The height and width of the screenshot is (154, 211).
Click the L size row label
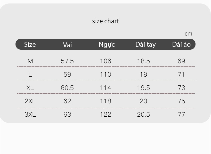[x=30, y=74]
